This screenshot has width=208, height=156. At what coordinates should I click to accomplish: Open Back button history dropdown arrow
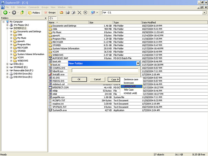[10, 13]
